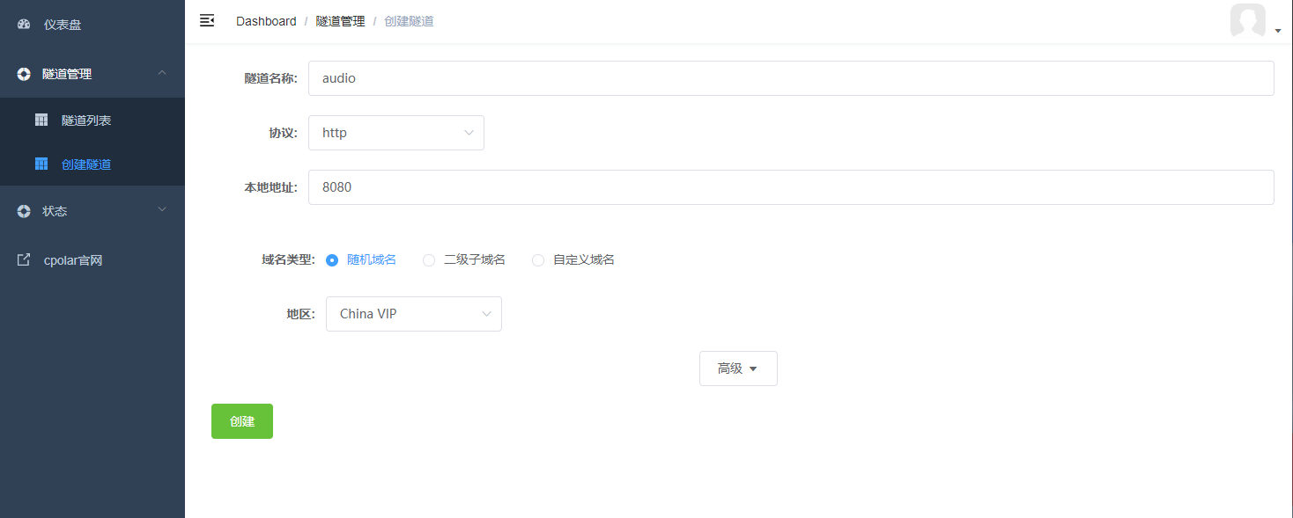Expand the 高级 advanced options panel

tap(737, 368)
